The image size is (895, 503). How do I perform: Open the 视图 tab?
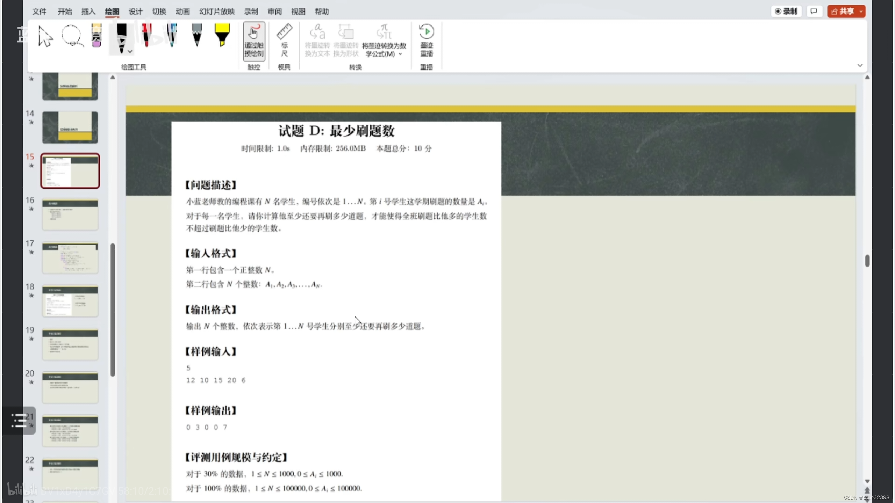click(x=298, y=12)
